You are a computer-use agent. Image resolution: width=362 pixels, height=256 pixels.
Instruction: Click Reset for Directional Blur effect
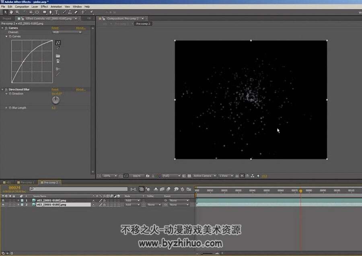pos(55,89)
